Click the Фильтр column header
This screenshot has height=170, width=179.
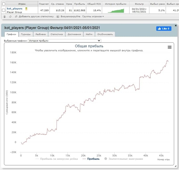click(x=139, y=4)
